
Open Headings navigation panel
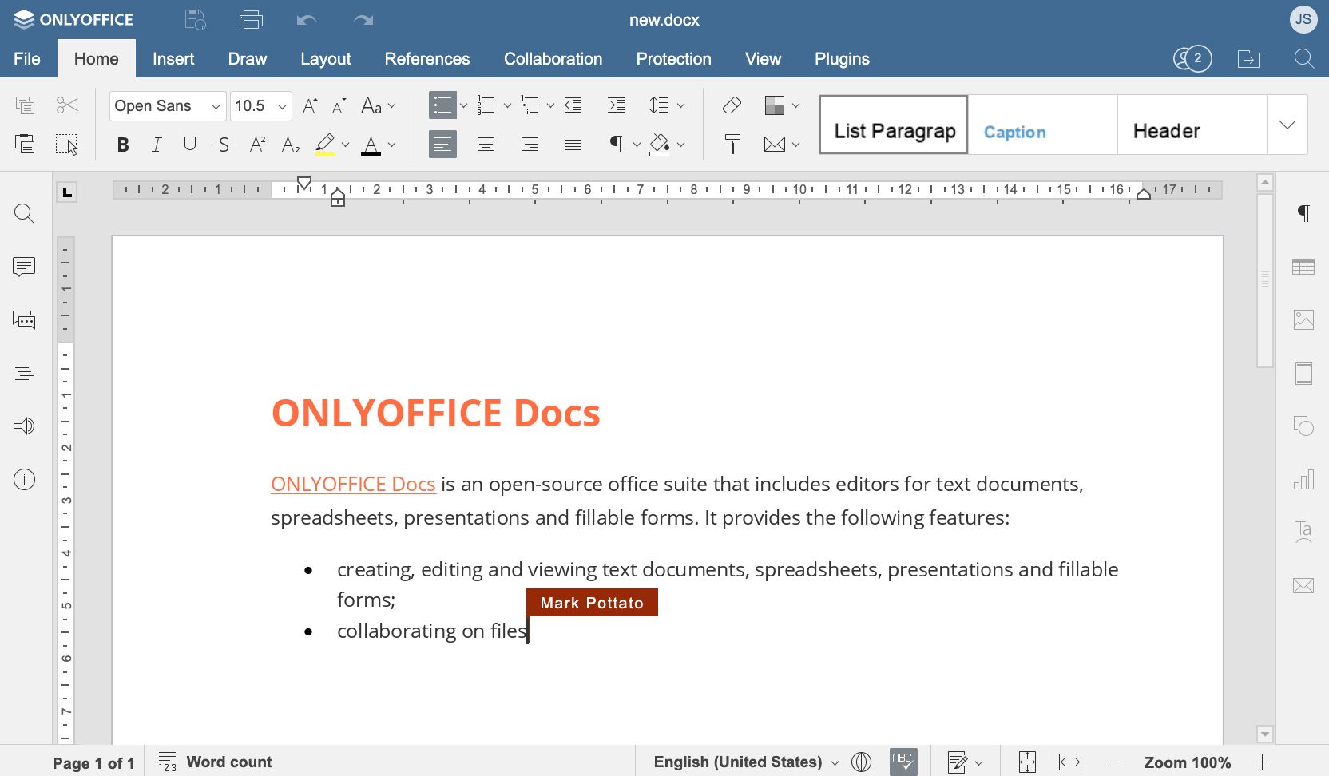[x=24, y=374]
